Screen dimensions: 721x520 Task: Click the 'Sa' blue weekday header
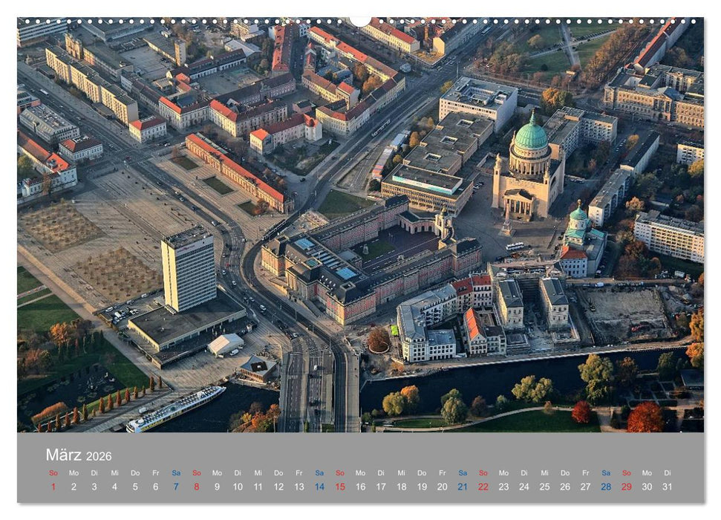(x=177, y=472)
